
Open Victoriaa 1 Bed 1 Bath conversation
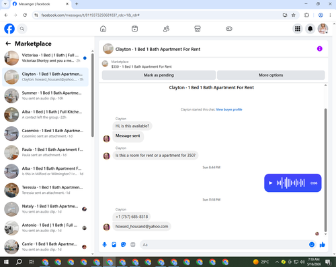point(45,58)
